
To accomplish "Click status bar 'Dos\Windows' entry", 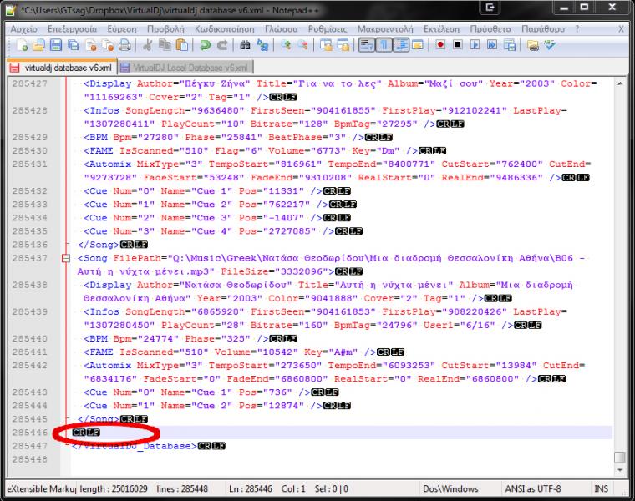I will pyautogui.click(x=450, y=488).
